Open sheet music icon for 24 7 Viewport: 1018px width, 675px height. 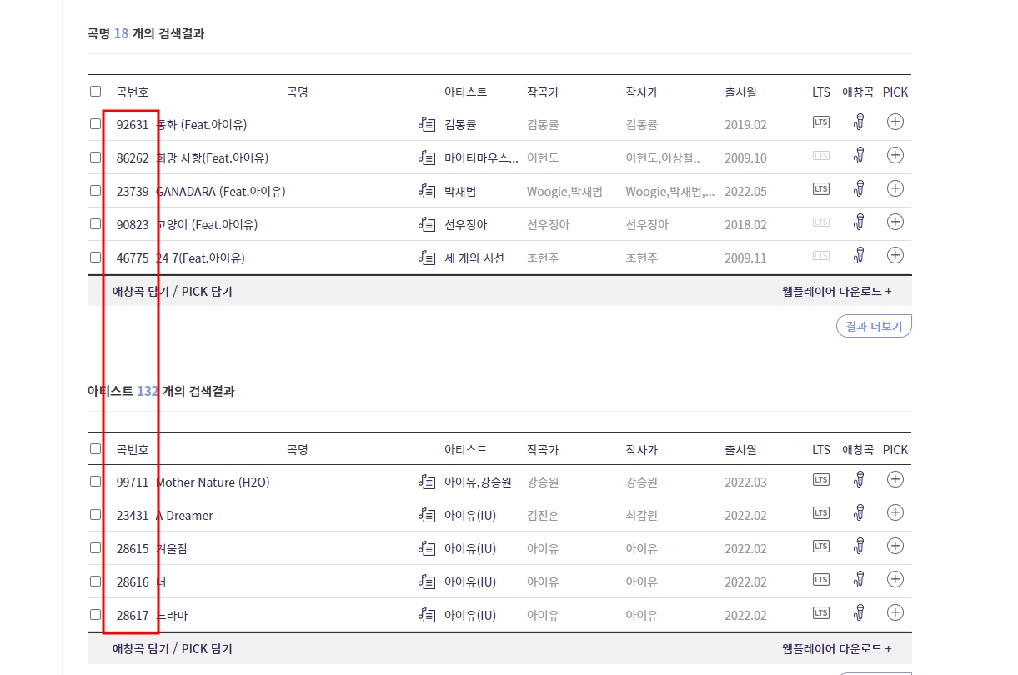427,257
